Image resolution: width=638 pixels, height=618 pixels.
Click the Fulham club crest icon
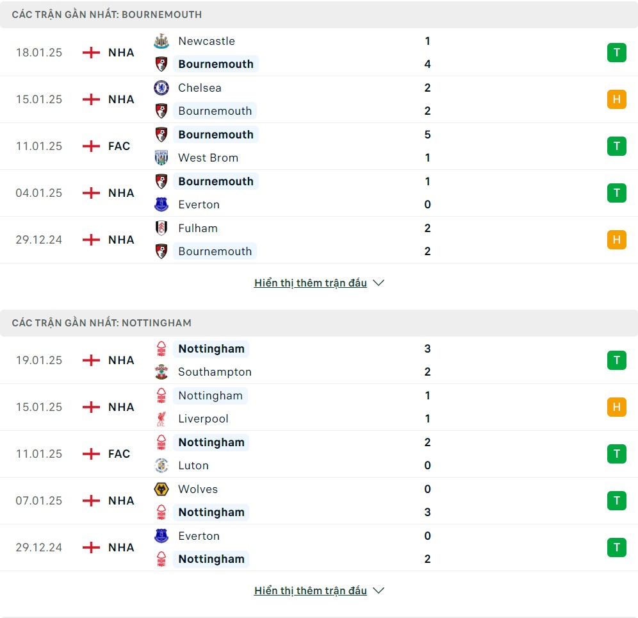161,228
